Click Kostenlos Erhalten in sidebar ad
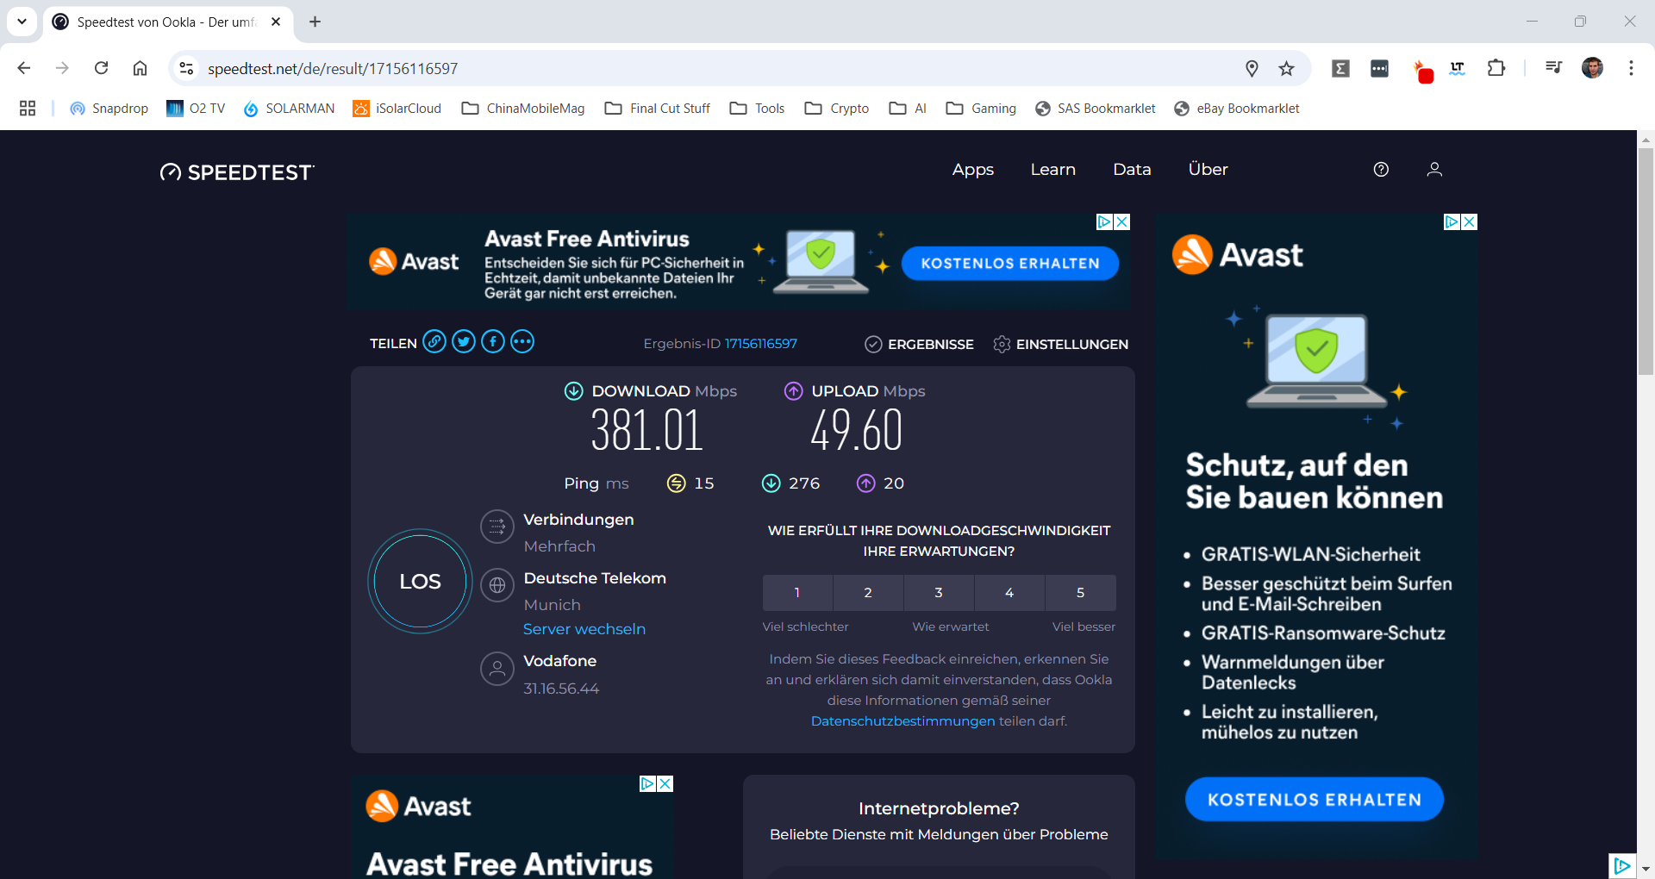 point(1315,800)
